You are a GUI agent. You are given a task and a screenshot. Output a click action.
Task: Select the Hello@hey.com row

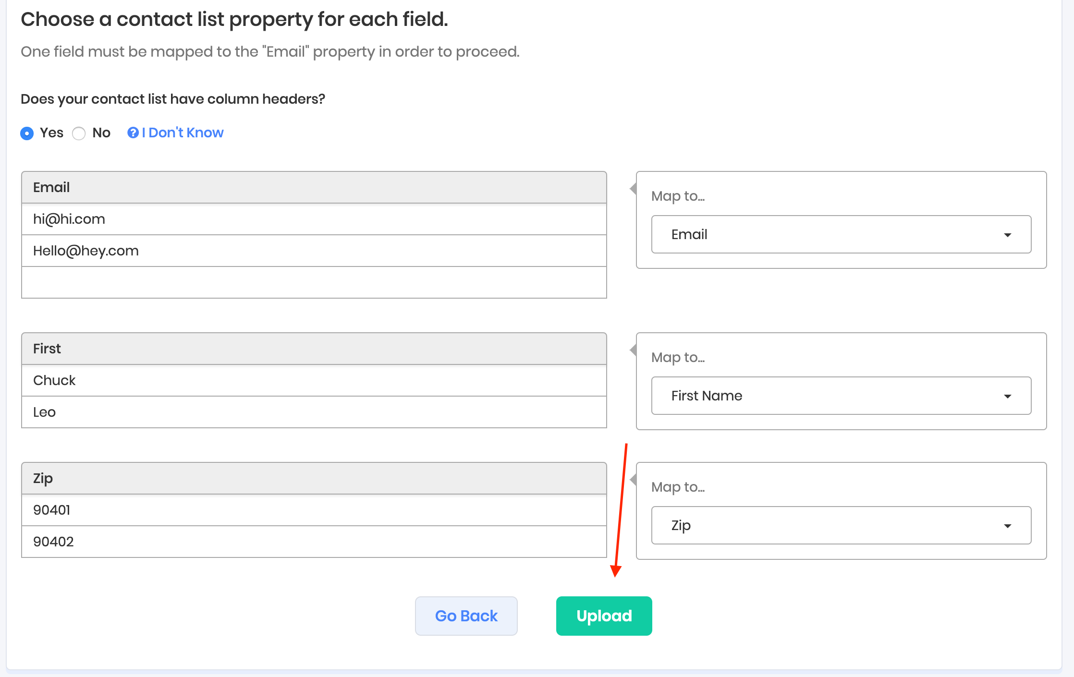[314, 251]
